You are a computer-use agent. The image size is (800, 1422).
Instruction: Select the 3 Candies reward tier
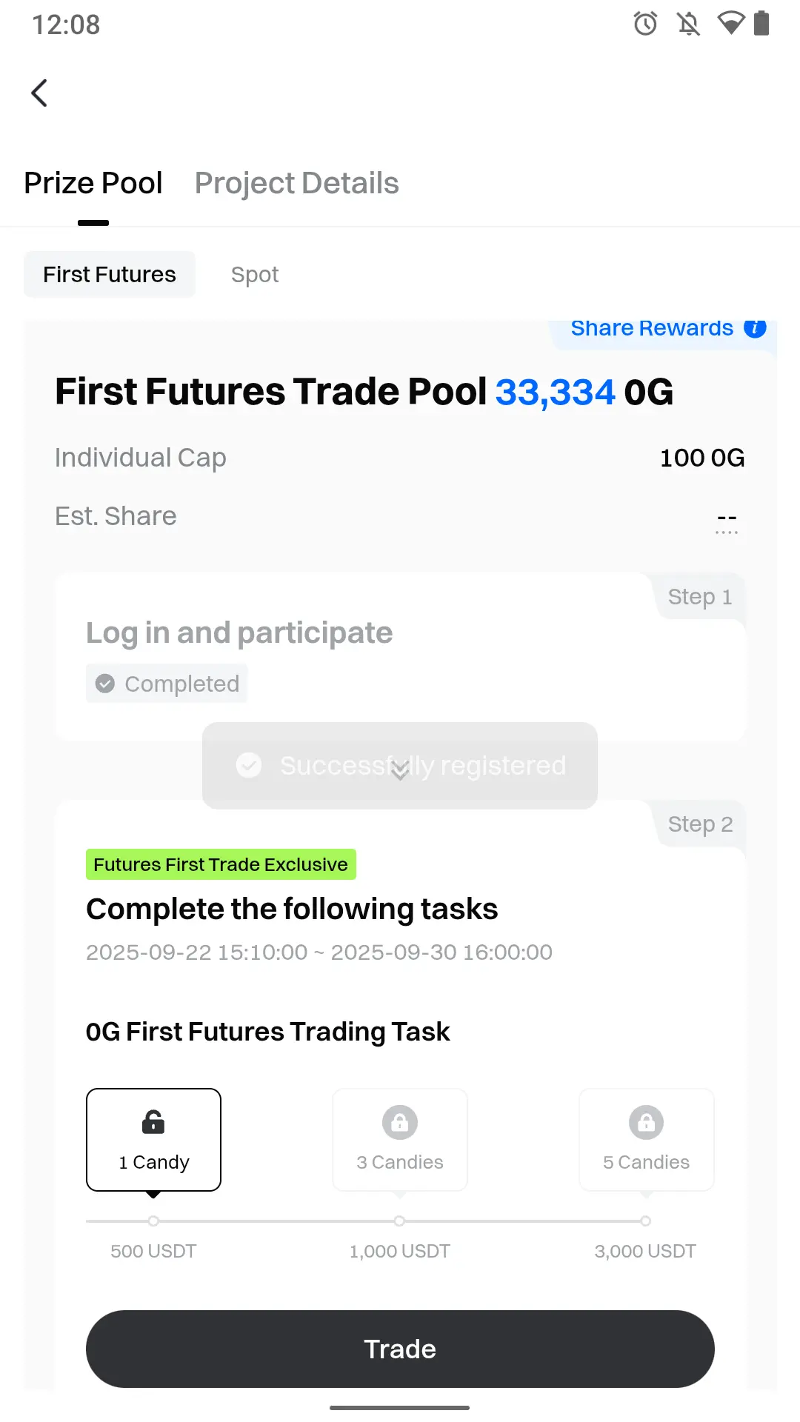(x=400, y=1140)
